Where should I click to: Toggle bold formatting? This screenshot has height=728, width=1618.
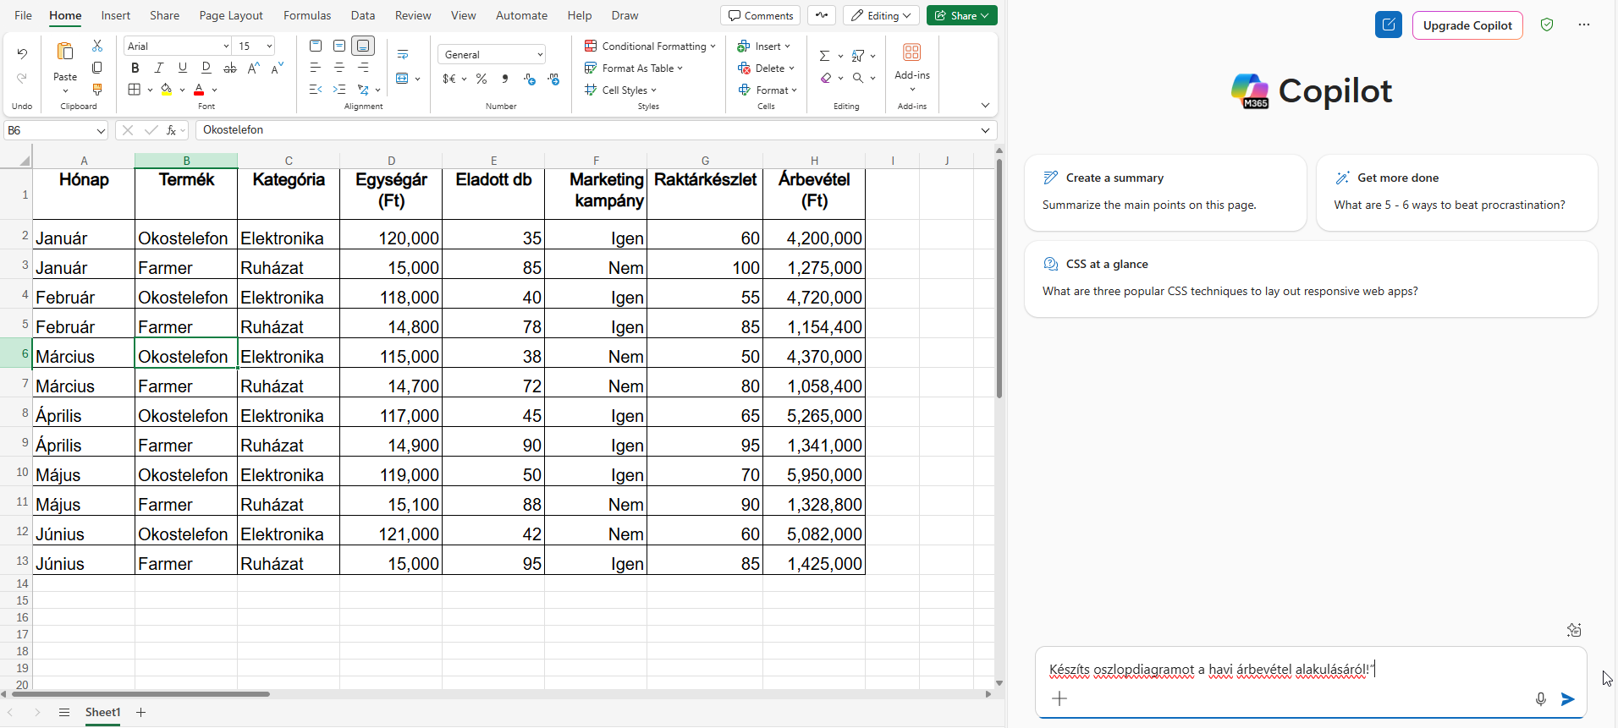pyautogui.click(x=135, y=68)
